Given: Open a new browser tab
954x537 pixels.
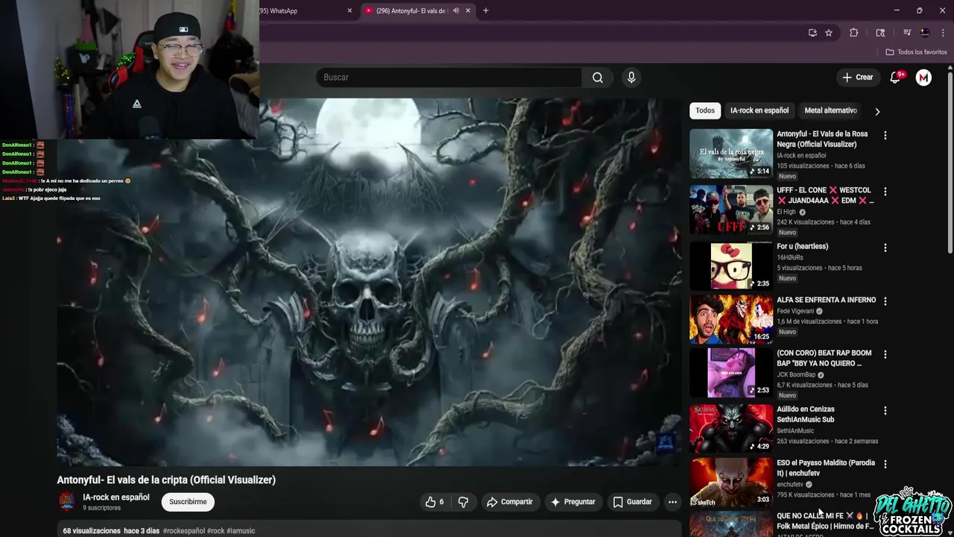Looking at the screenshot, I should click(x=485, y=10).
